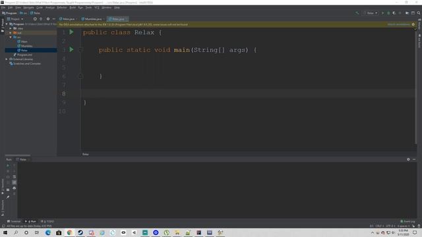The image size is (422, 237).
Task: Open the TODO tool window tab
Action: click(47, 221)
